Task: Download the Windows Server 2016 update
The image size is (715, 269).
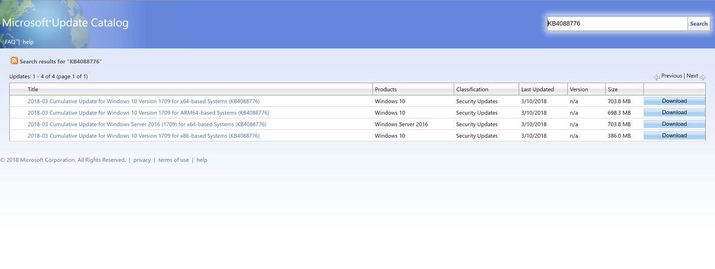Action: coord(674,124)
